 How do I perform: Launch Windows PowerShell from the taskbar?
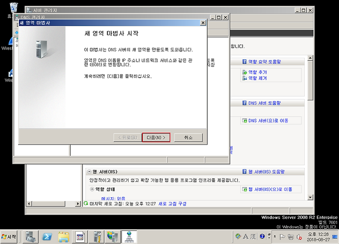[47, 236]
